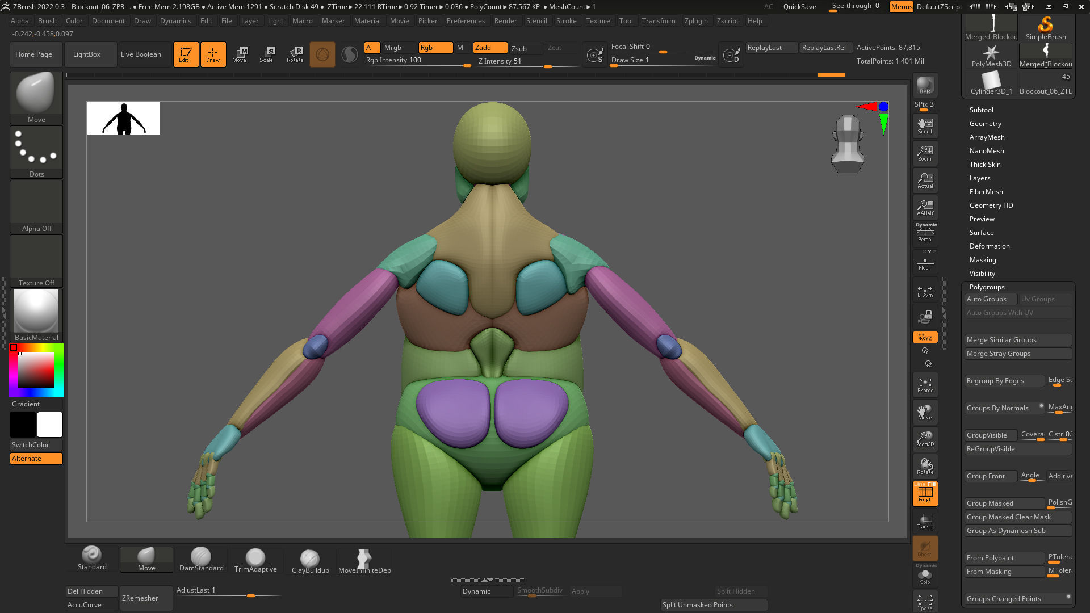Click Auto Groups button

(x=990, y=299)
